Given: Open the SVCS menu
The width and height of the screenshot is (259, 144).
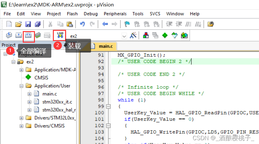Looking at the screenshot, I should (155, 14).
